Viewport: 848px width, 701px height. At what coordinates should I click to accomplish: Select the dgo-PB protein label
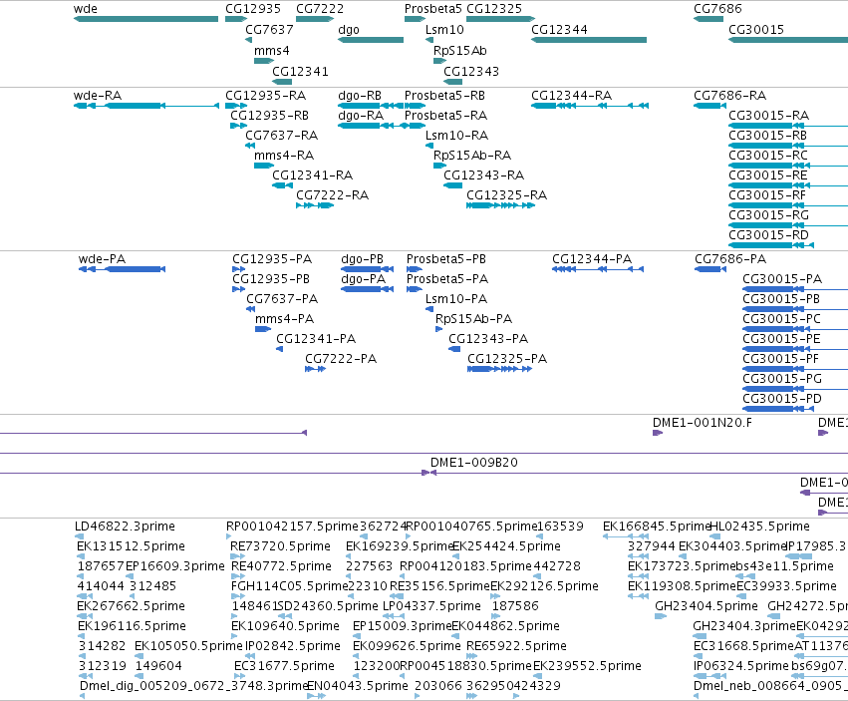(362, 259)
